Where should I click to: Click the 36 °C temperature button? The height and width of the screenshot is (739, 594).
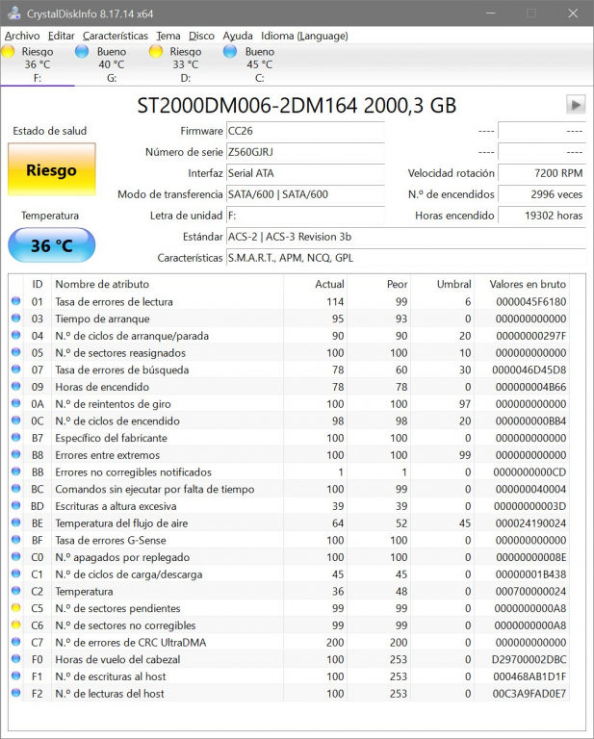[52, 245]
